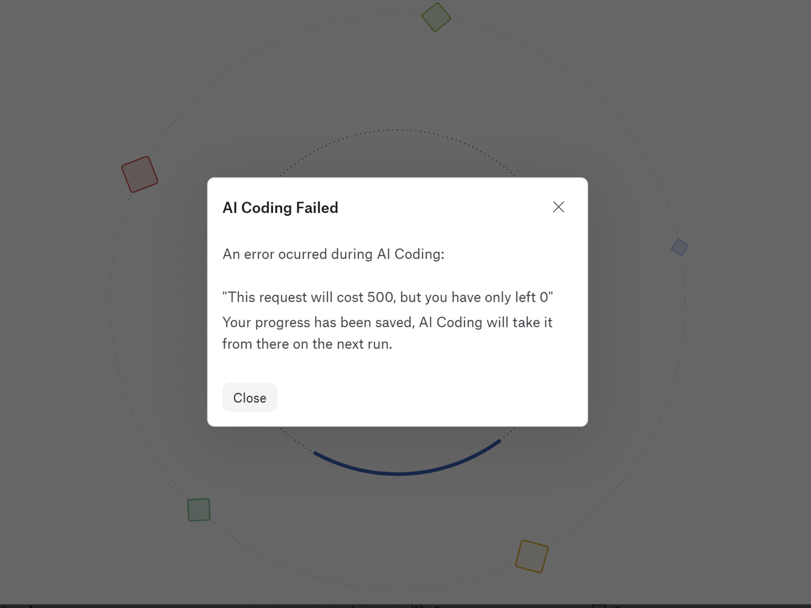
Task: Click the word "Failed" in the heading
Action: 317,208
